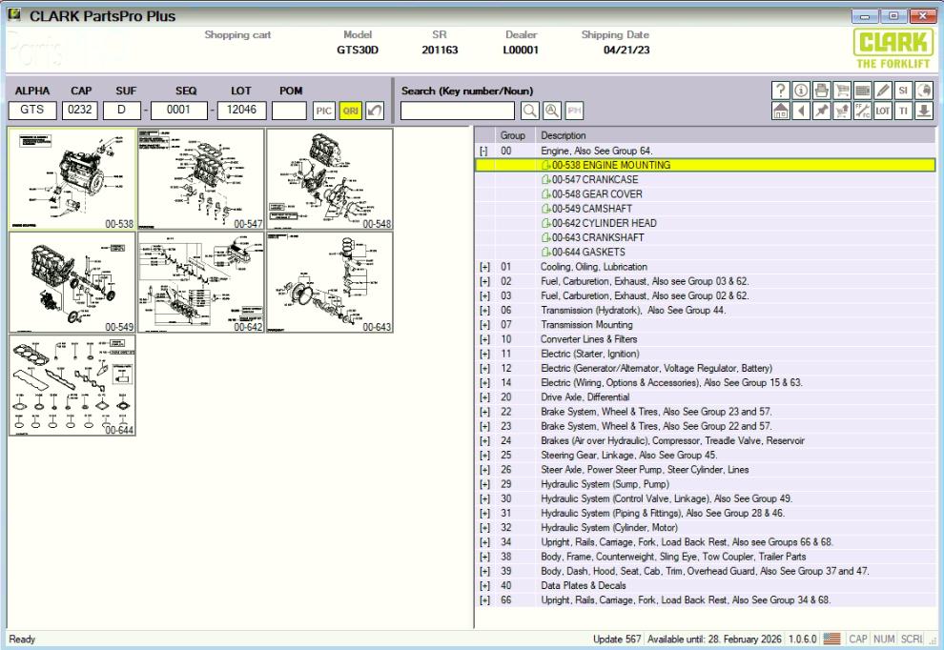Viewport: 944px width, 650px height.
Task: Click the SI button
Action: pos(902,91)
